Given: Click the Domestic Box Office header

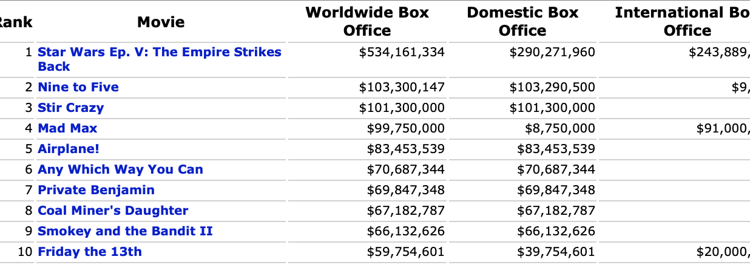Looking at the screenshot, I should pos(522,22).
